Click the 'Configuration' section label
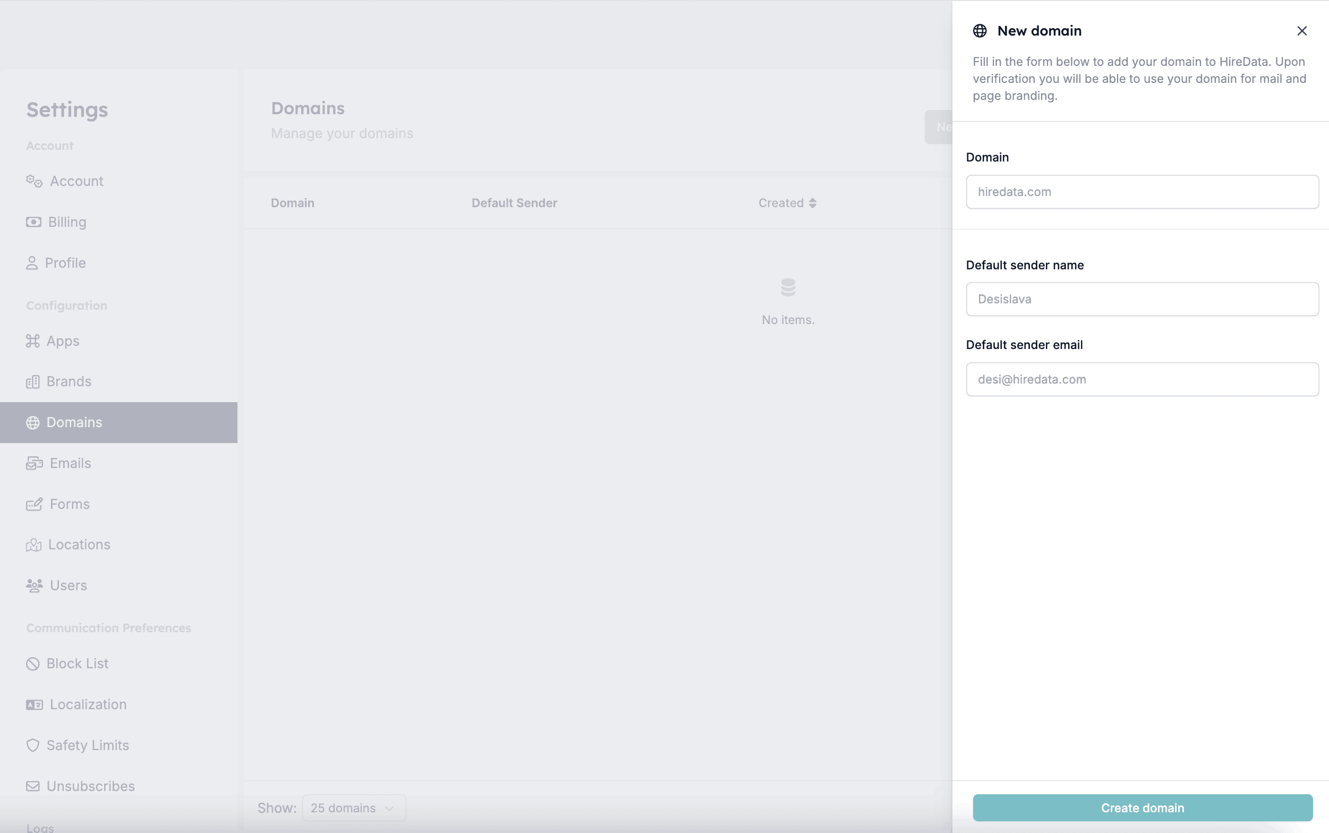This screenshot has width=1329, height=833. 66,306
